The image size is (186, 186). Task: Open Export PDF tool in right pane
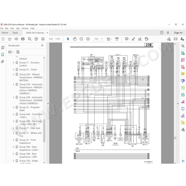(x=183, y=53)
